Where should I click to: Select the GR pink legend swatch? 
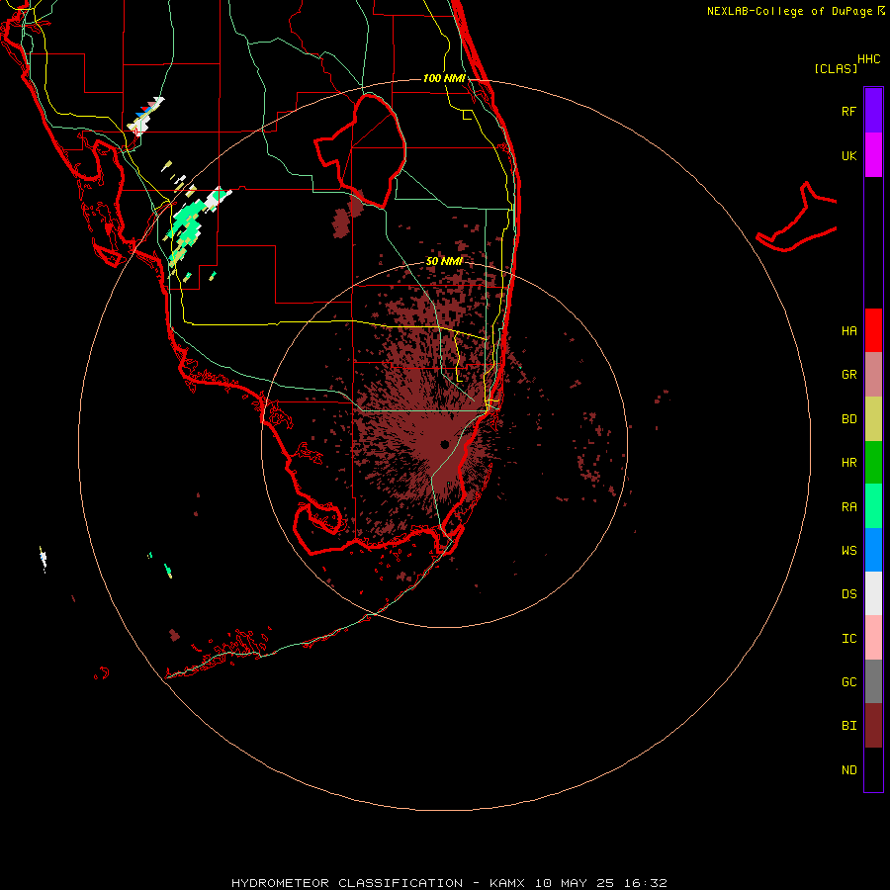pyautogui.click(x=873, y=375)
